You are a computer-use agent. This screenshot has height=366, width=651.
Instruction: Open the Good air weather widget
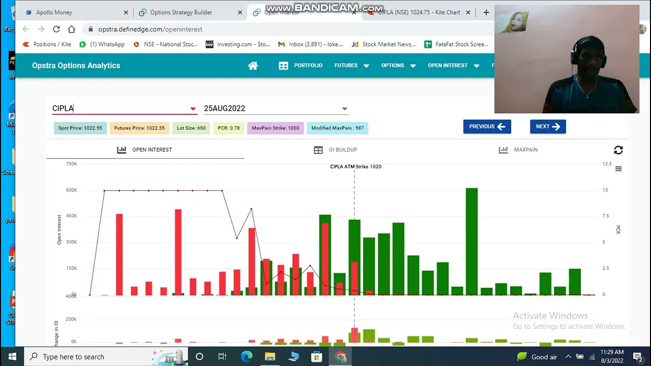(537, 356)
